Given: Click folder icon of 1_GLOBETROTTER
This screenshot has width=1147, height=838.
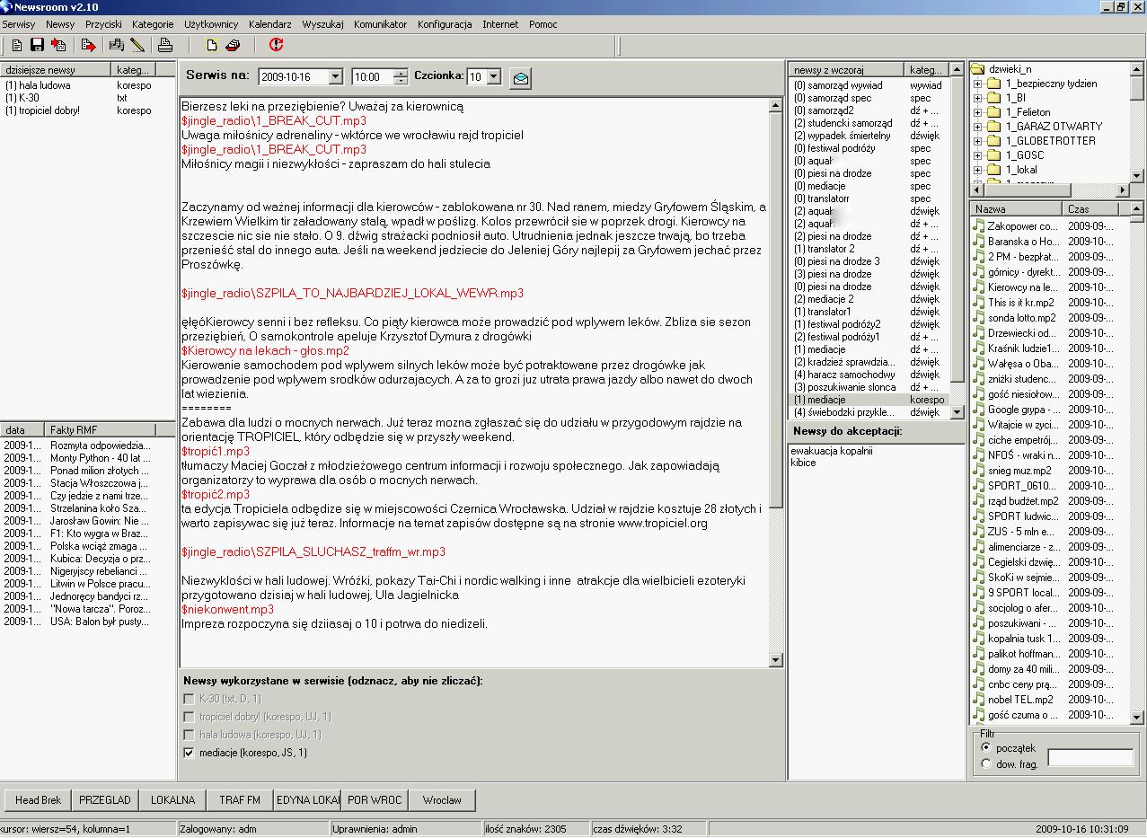Looking at the screenshot, I should 993,141.
